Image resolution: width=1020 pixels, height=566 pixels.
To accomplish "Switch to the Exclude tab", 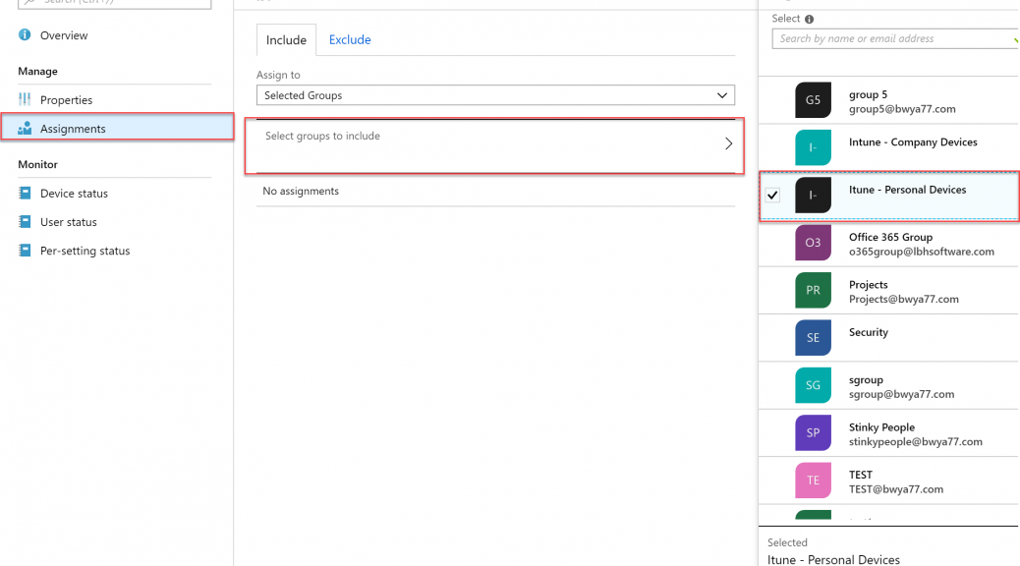I will tap(350, 39).
